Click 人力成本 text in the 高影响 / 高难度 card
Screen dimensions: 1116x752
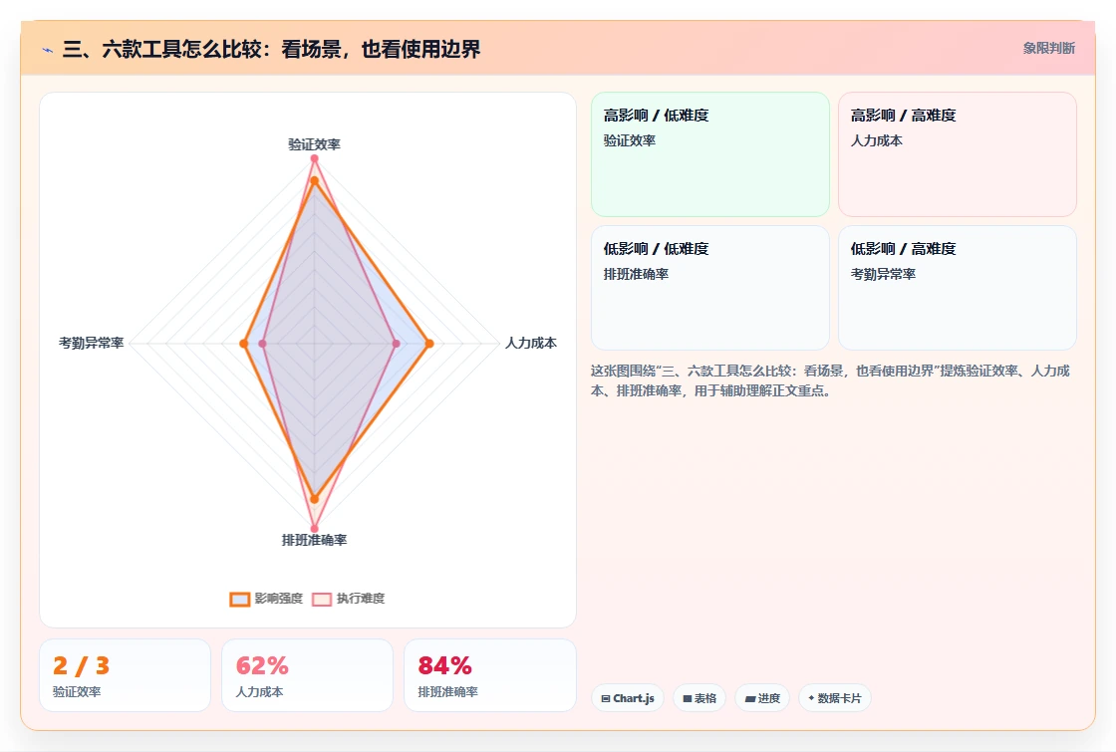click(x=877, y=140)
